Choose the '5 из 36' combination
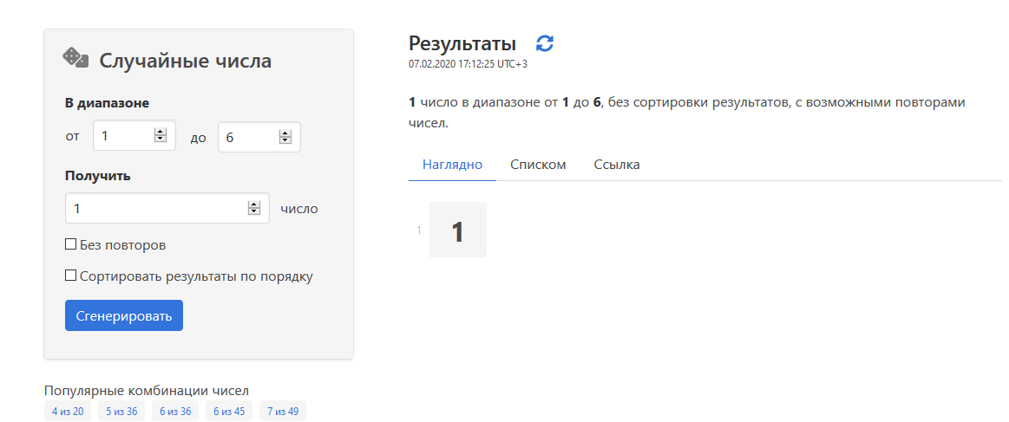 (121, 411)
